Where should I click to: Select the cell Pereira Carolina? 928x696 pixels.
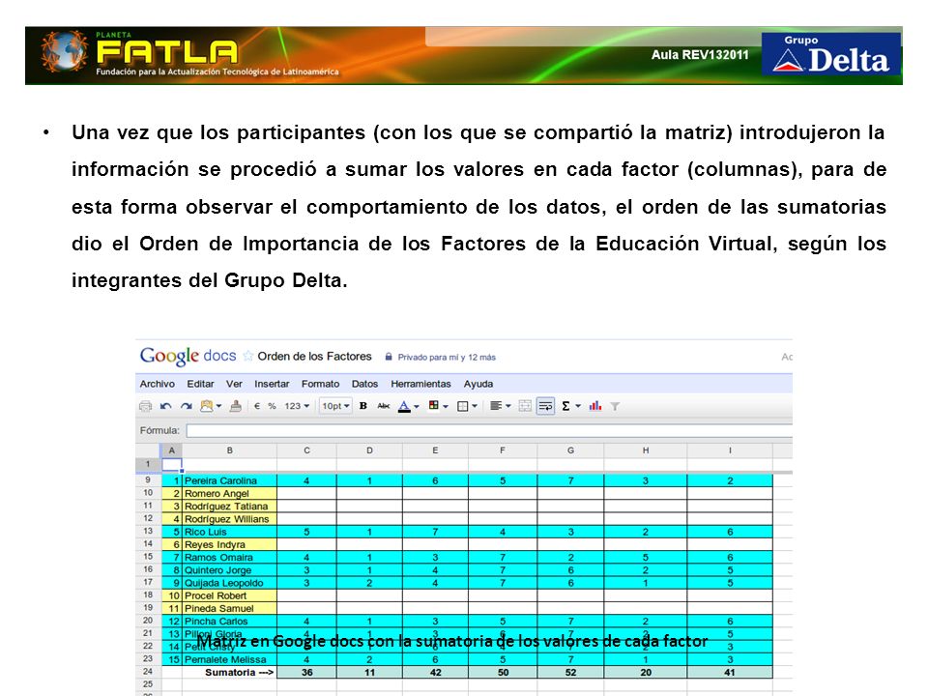(x=230, y=480)
